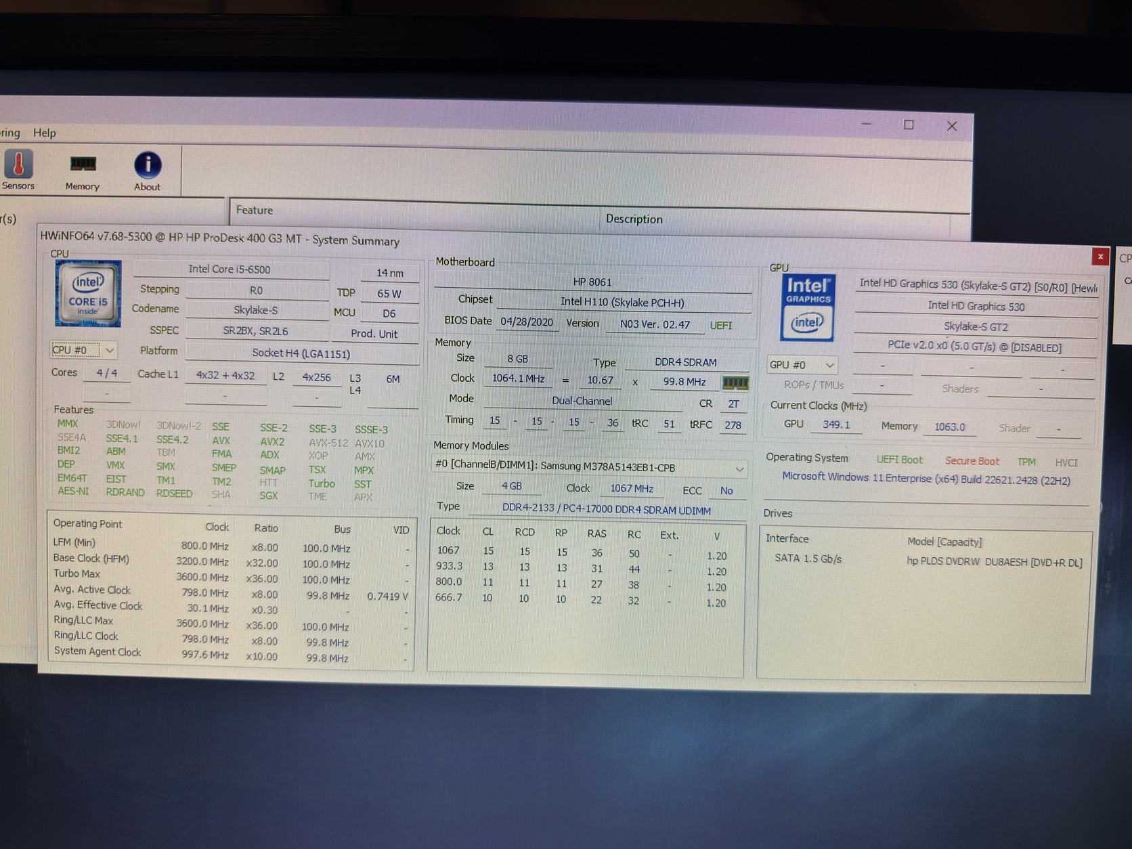
Task: Click the 666.7 memory timing row
Action: (x=582, y=599)
